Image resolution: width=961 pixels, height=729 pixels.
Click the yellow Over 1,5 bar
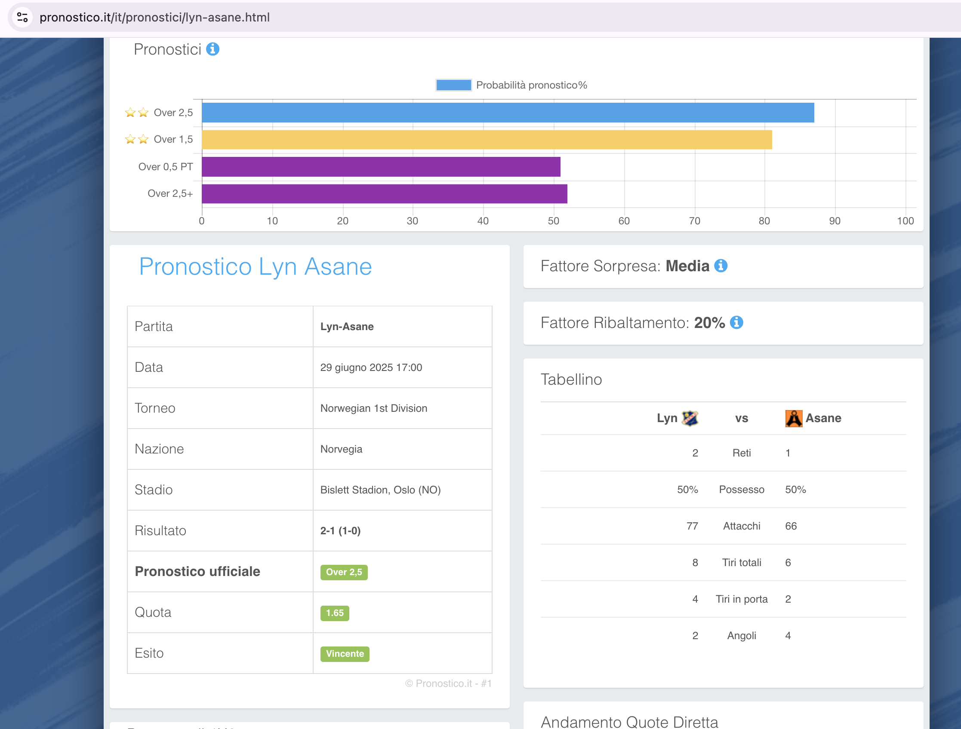coord(487,140)
